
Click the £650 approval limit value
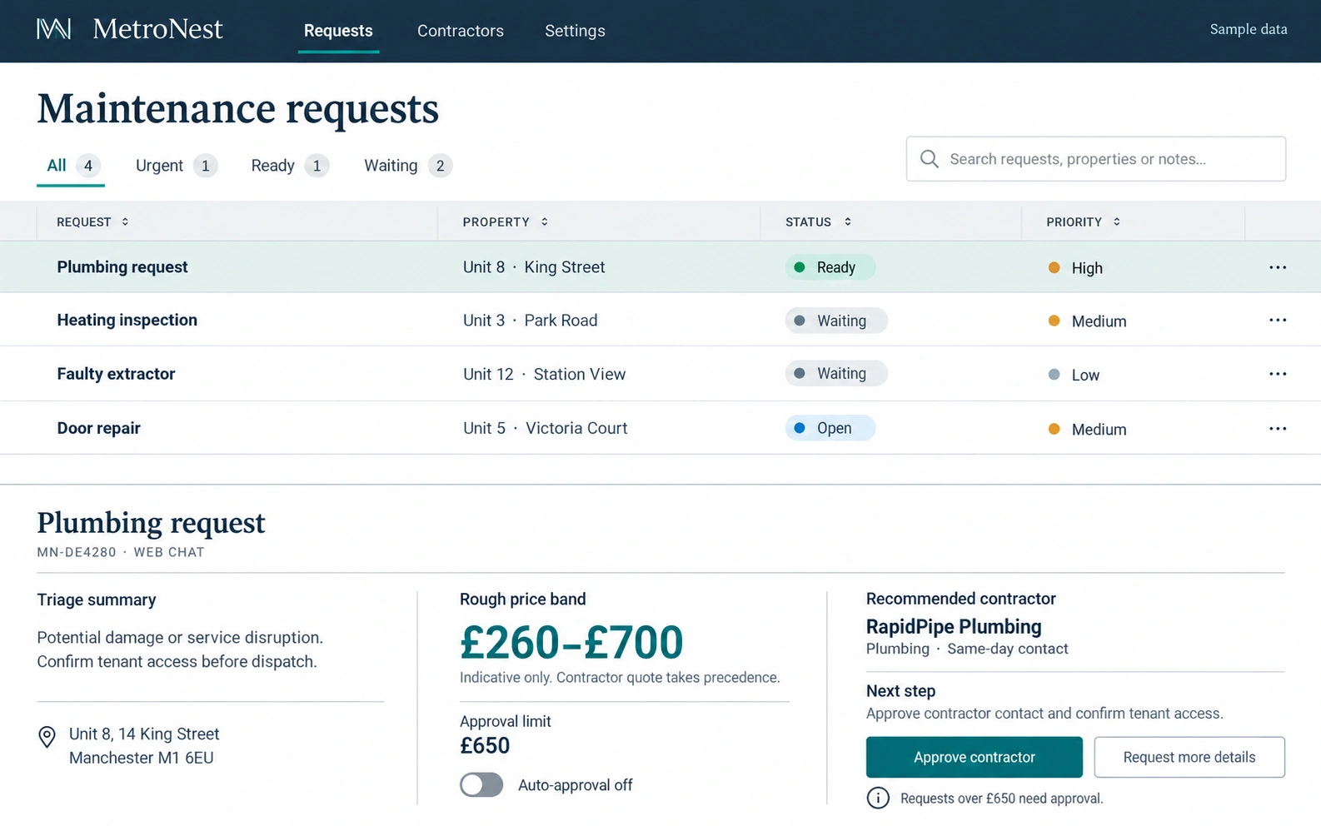pos(485,746)
